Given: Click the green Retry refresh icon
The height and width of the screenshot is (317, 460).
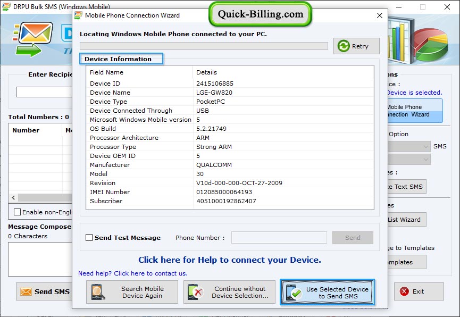Looking at the screenshot, I should pyautogui.click(x=344, y=46).
